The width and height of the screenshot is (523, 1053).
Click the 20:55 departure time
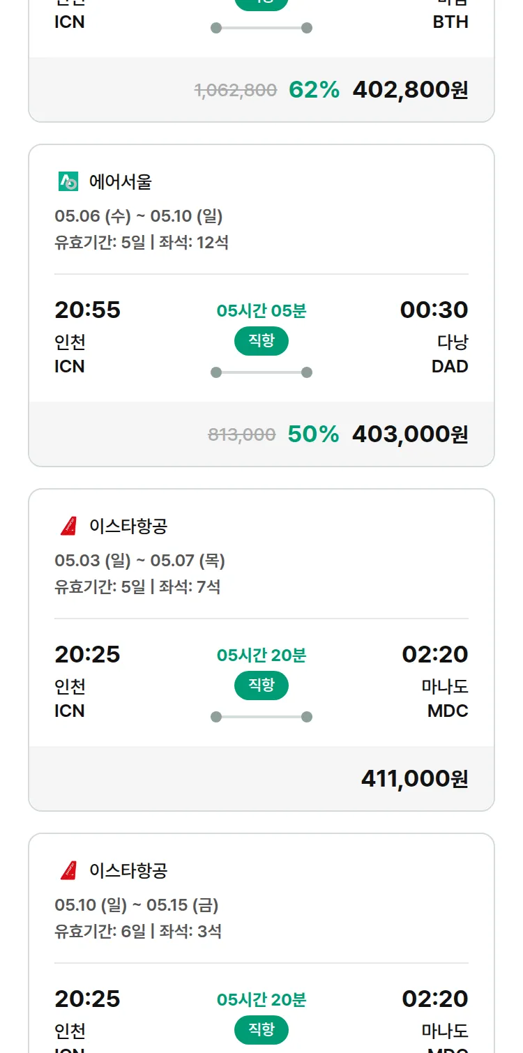click(88, 310)
